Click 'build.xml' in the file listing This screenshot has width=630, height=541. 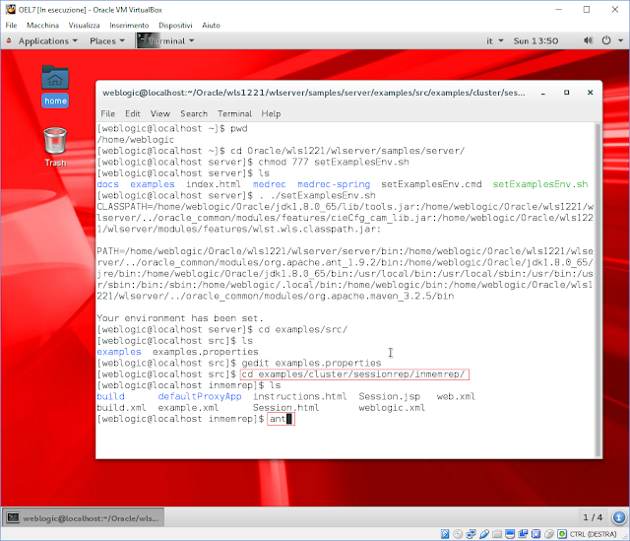(121, 408)
